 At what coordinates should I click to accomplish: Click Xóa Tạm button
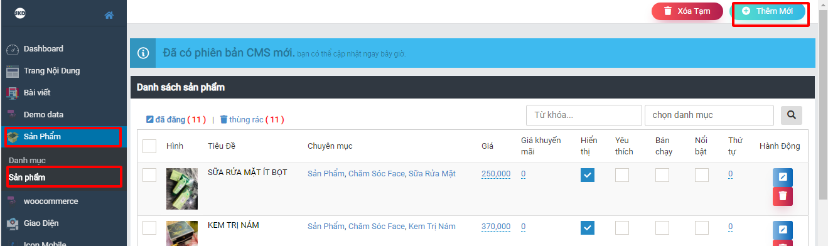pyautogui.click(x=687, y=11)
